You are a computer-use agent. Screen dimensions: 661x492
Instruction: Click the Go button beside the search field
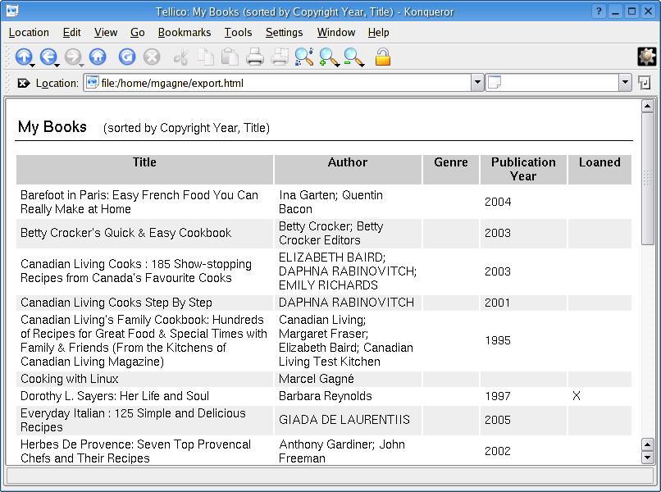click(x=645, y=83)
